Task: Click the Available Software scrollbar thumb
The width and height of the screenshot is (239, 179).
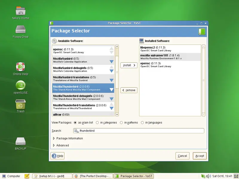Action: pyautogui.click(x=117, y=72)
